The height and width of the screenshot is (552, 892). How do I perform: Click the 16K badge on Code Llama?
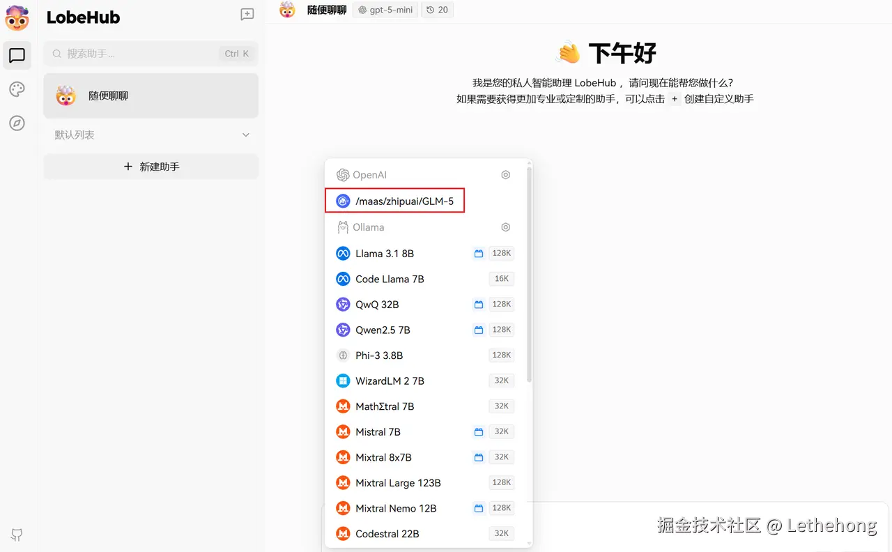click(x=502, y=279)
